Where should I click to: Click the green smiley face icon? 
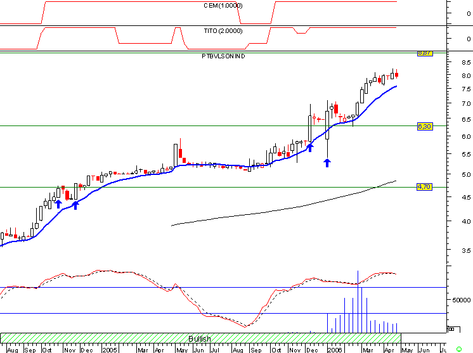coord(460,349)
